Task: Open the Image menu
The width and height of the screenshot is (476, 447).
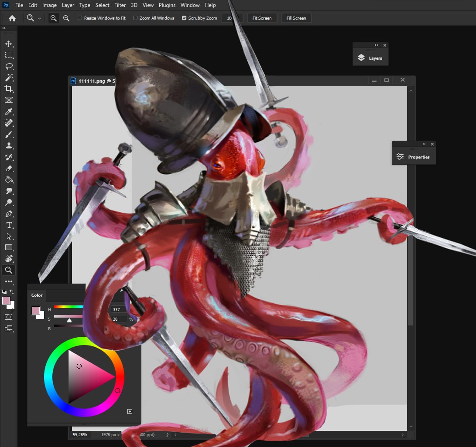Action: [x=49, y=5]
